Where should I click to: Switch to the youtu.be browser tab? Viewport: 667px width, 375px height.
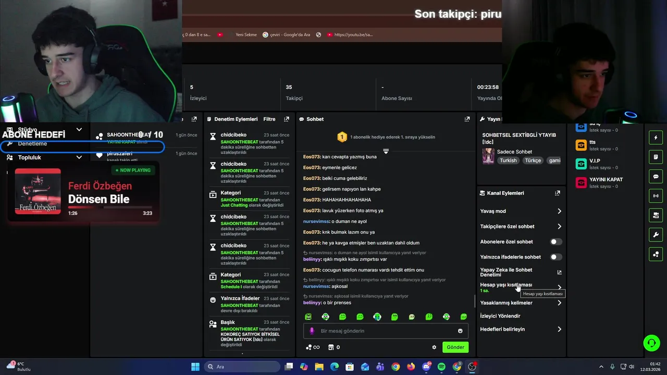[x=350, y=35]
